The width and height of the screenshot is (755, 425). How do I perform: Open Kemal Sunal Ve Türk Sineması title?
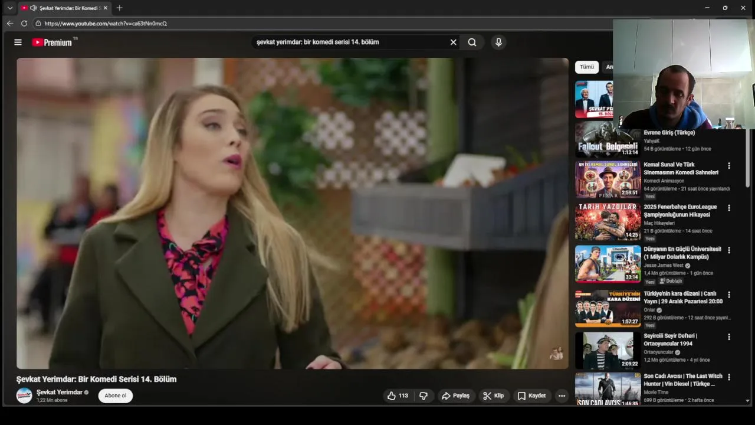point(681,168)
